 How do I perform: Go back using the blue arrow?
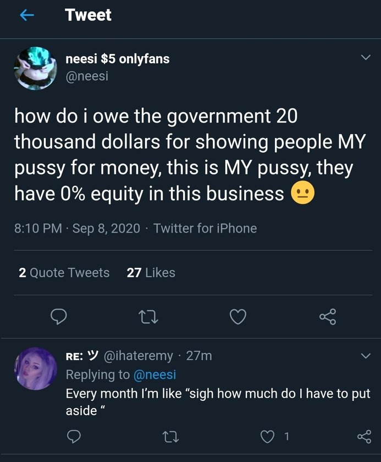tap(27, 15)
